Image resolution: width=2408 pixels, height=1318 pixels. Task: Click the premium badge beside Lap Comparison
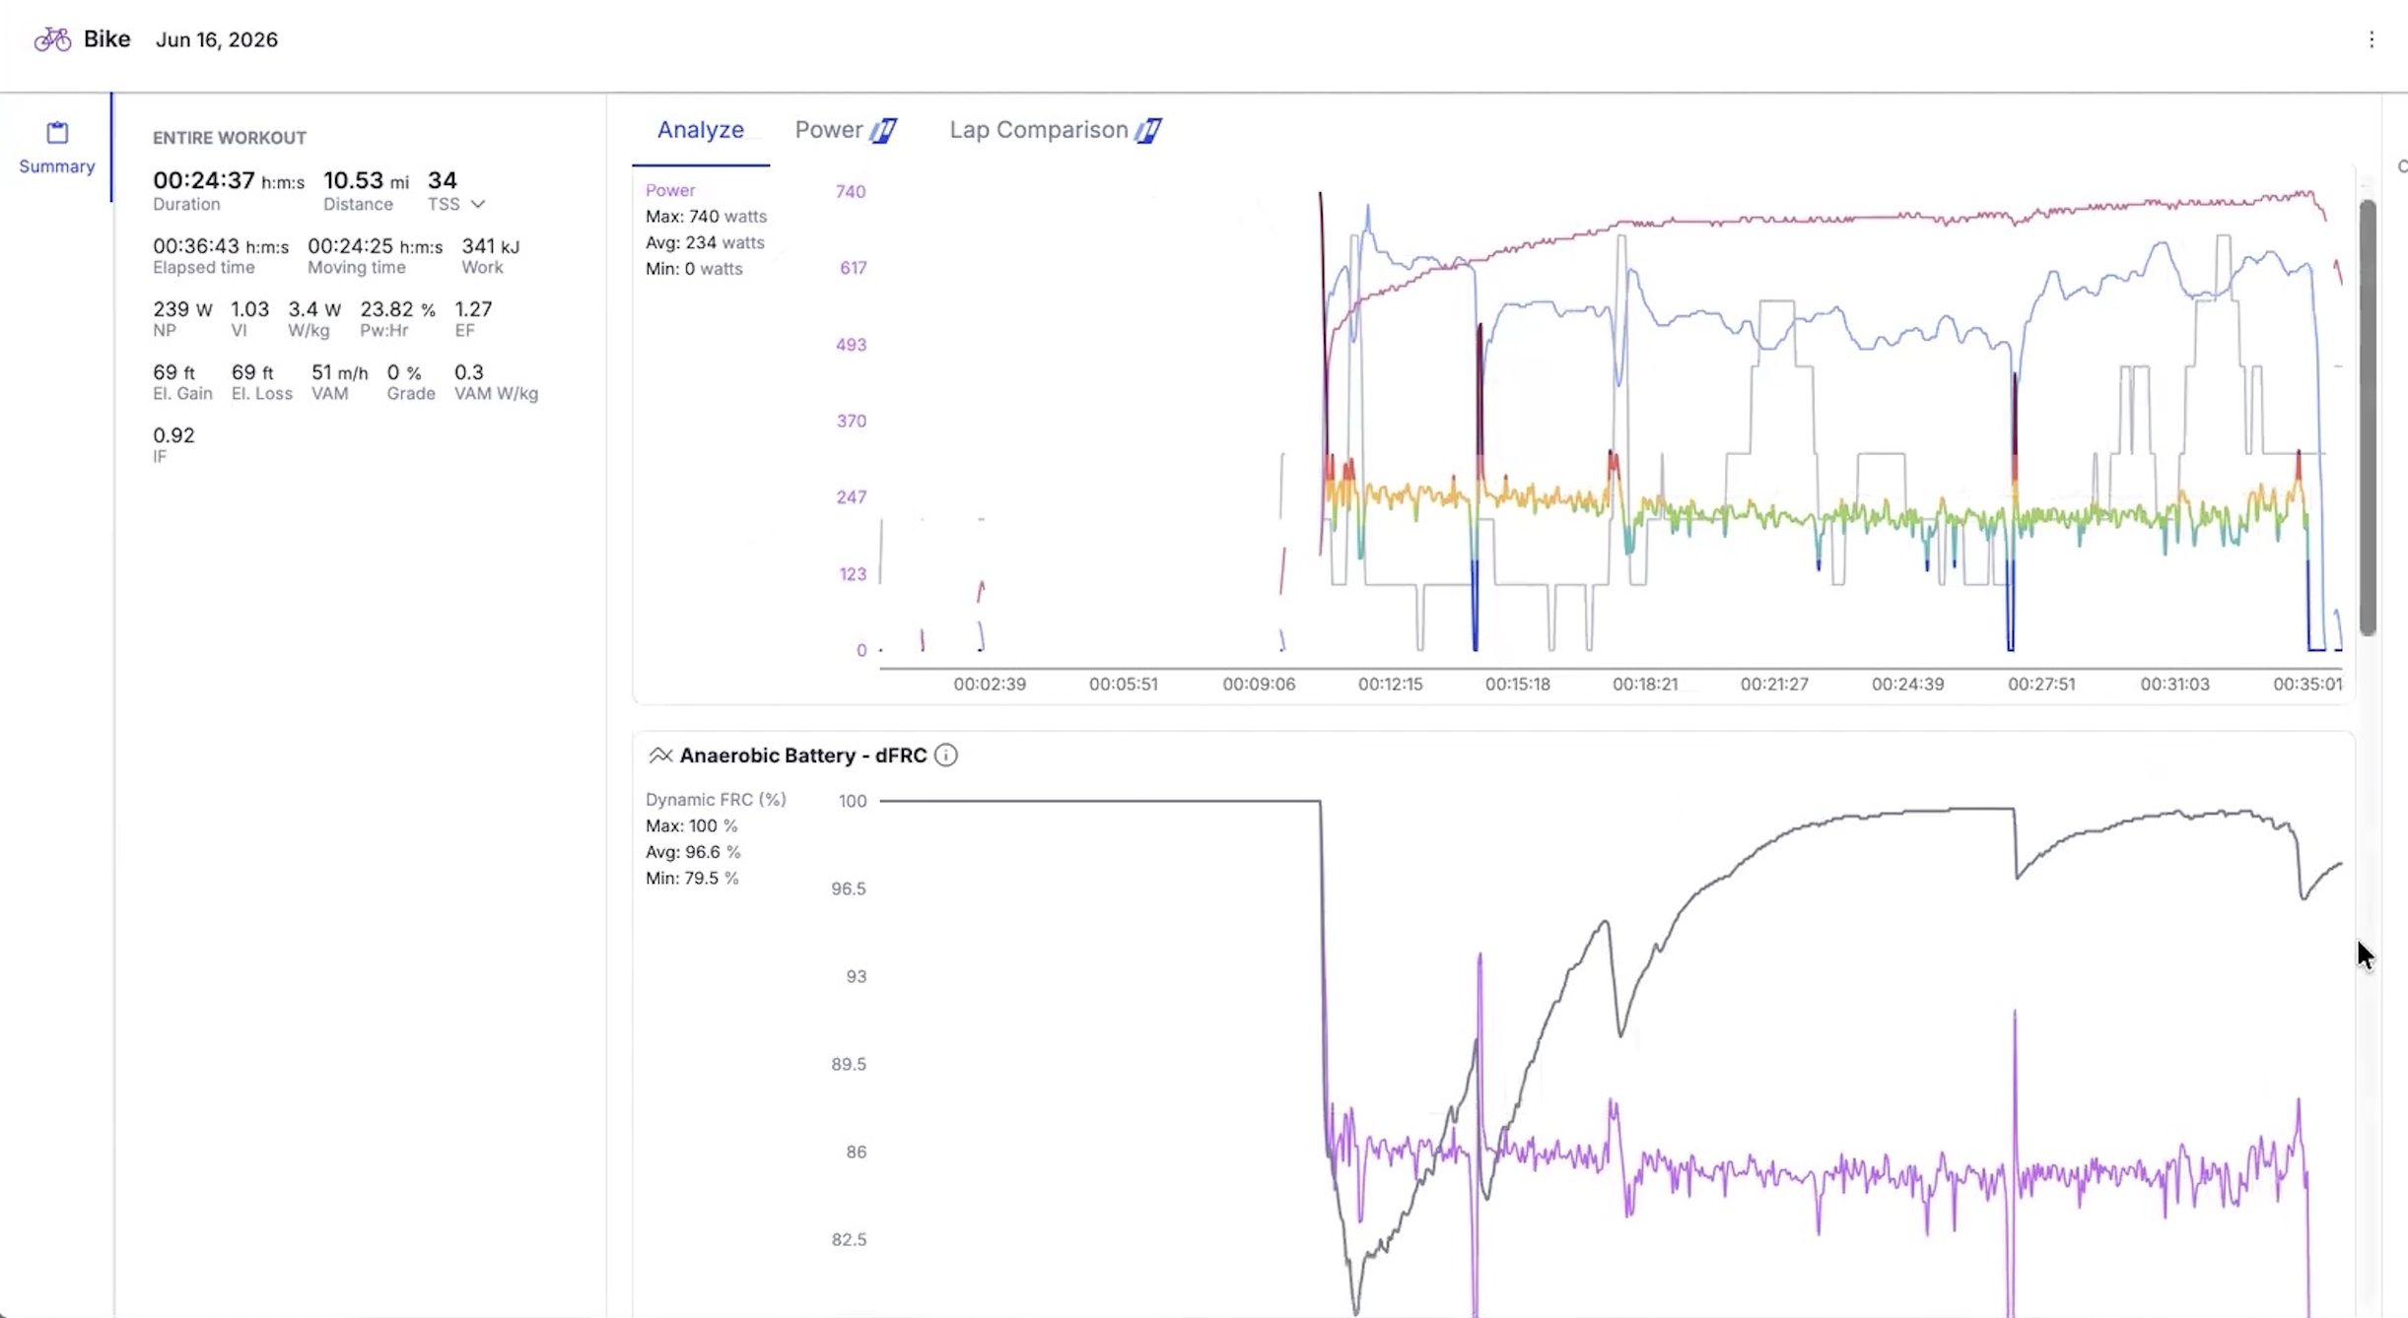pos(1148,130)
